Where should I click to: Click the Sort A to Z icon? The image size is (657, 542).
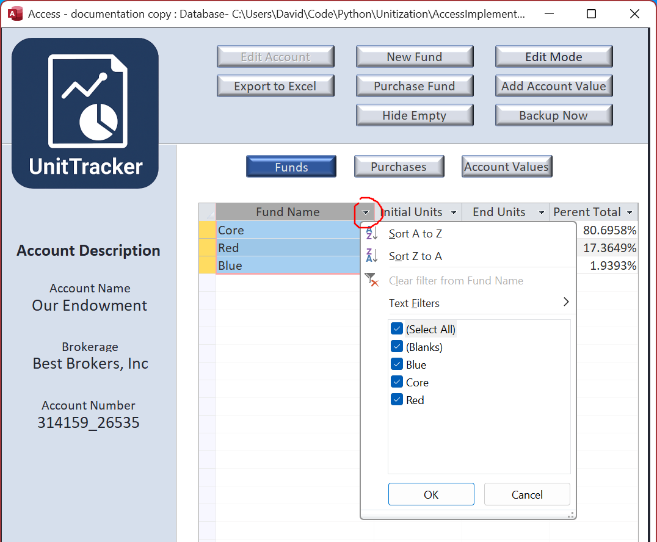point(372,233)
